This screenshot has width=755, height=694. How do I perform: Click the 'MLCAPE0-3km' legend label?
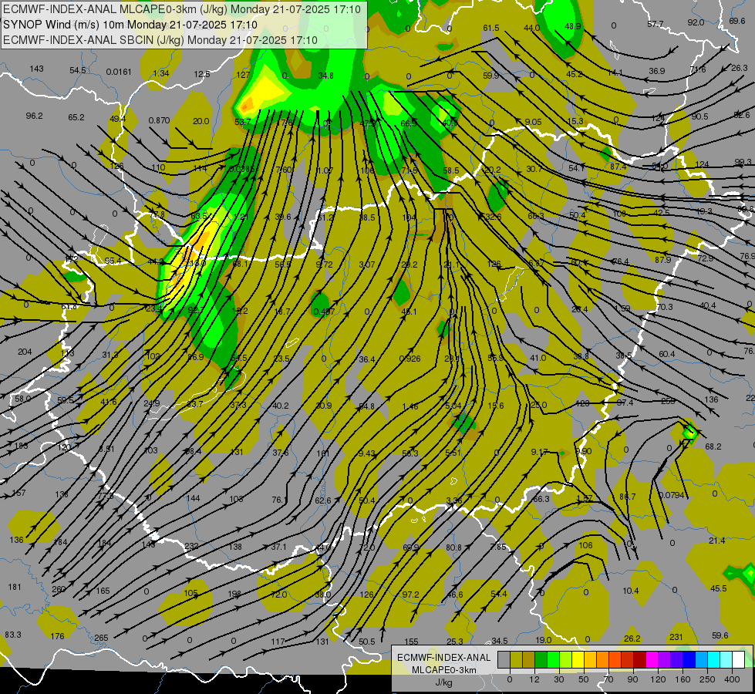click(443, 670)
